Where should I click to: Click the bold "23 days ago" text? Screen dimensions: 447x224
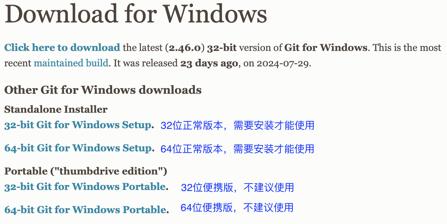pos(209,64)
